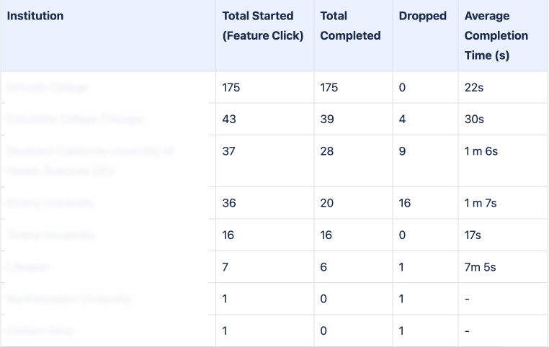Click the Total Started value 37
The width and height of the screenshot is (549, 347).
point(228,151)
